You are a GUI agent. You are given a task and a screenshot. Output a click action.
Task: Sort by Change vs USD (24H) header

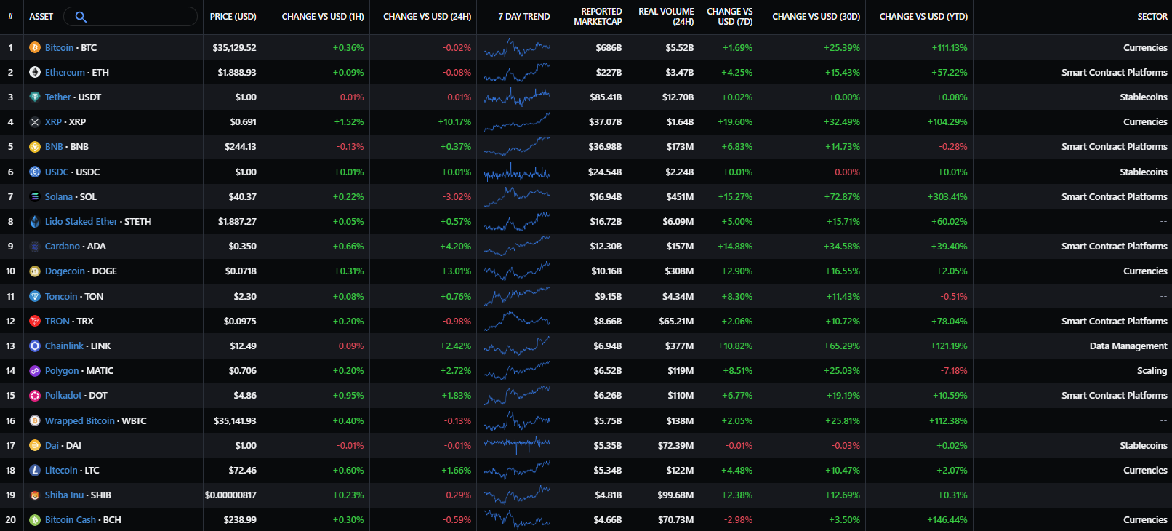[427, 17]
